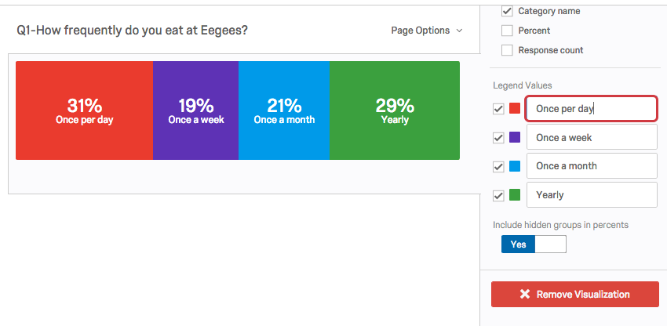
Task: Uncheck the Once a month legend checkbox
Action: 498,166
